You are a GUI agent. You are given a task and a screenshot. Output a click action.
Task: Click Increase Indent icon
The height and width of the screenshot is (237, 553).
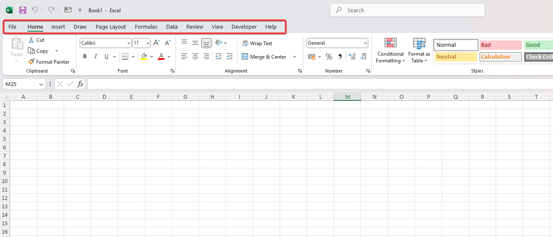(x=229, y=57)
